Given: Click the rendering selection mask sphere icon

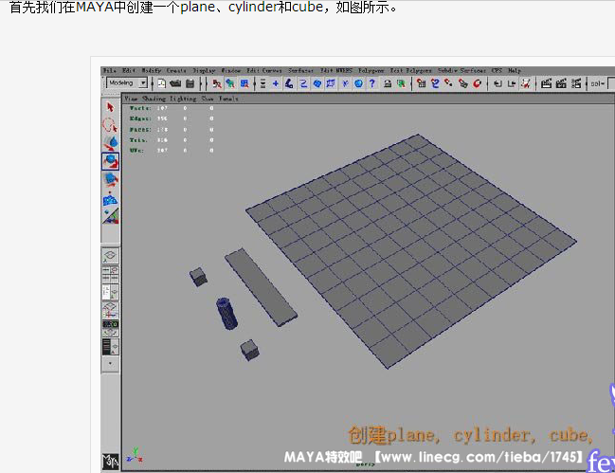Looking at the screenshot, I should (x=358, y=83).
